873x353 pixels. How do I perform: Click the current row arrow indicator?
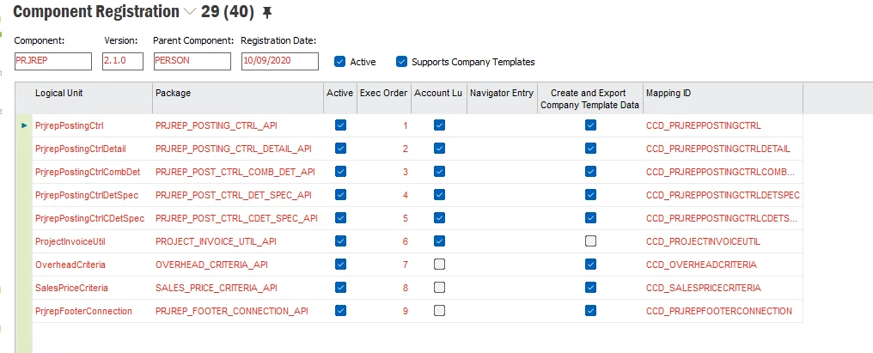(24, 125)
